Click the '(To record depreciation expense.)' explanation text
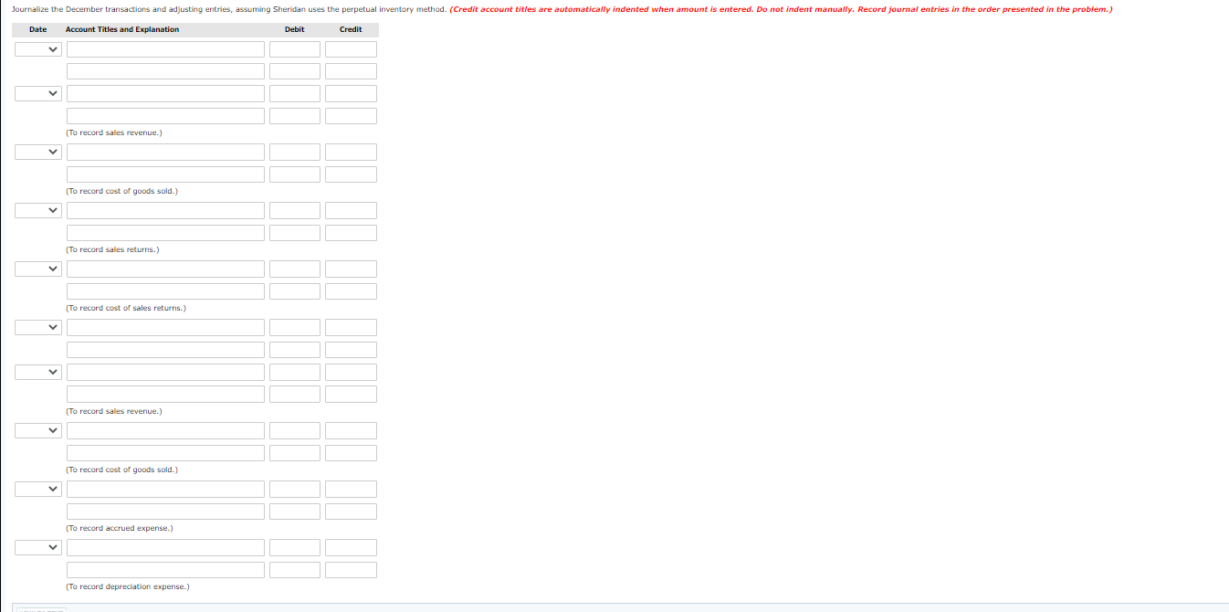 tap(128, 586)
